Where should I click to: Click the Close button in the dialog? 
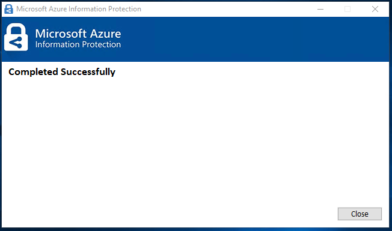[360, 214]
